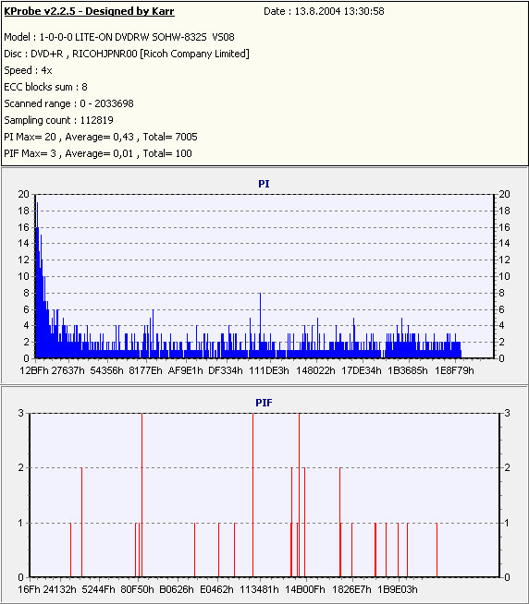
Task: Click the ECC blocks sum value
Action: pyautogui.click(x=84, y=87)
